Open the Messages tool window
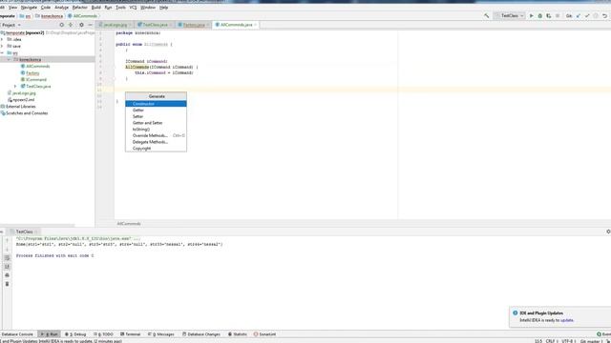This screenshot has height=343, width=611. 161,334
